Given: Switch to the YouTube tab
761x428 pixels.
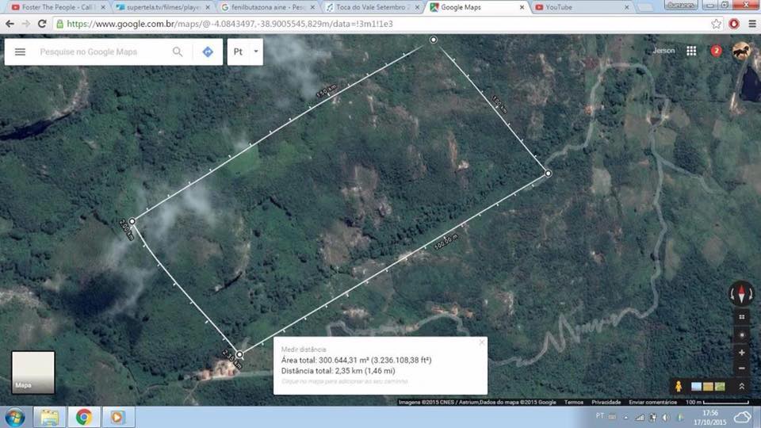Looking at the screenshot, I should coord(581,7).
